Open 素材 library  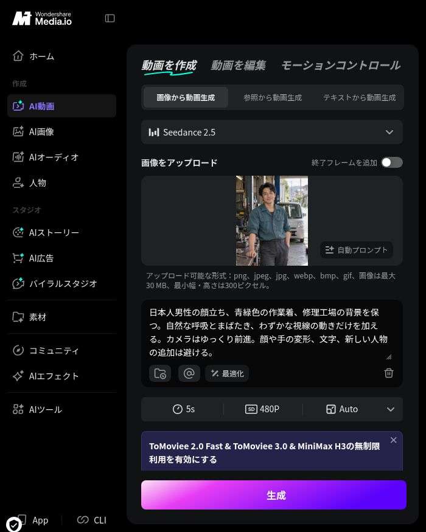click(x=61, y=317)
